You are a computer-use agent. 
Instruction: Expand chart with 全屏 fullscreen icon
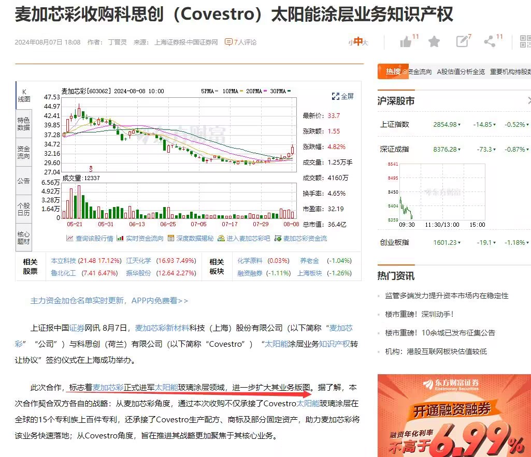pos(335,96)
